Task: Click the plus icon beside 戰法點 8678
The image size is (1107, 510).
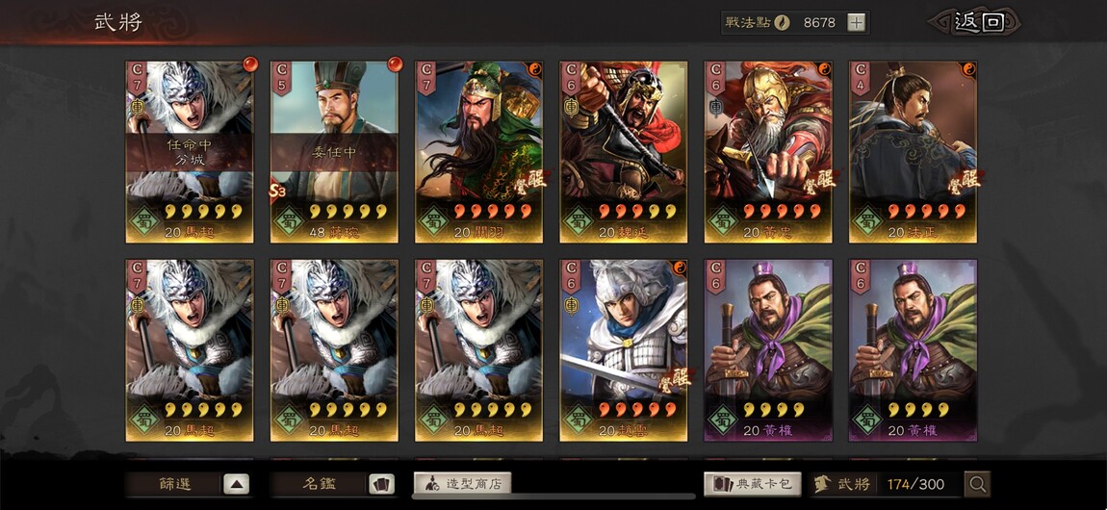Action: pos(856,22)
